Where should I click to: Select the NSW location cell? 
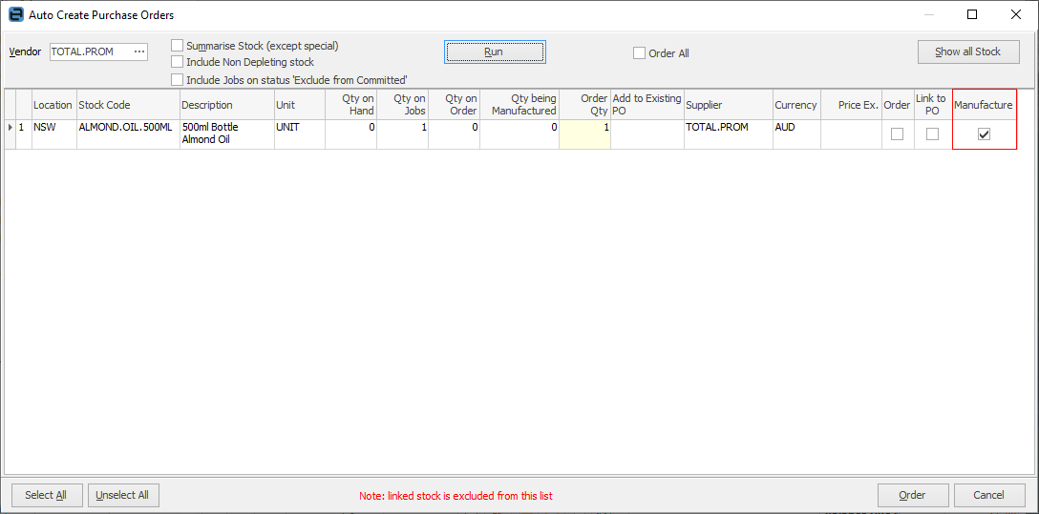[54, 134]
